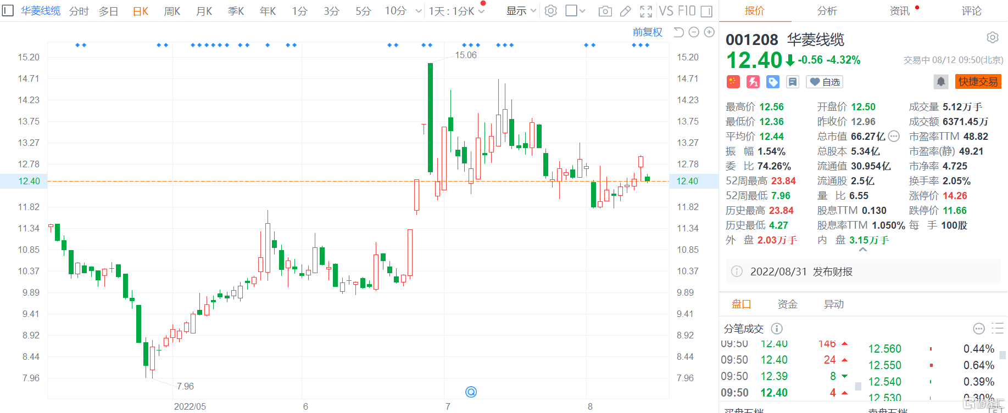Image resolution: width=1008 pixels, height=413 pixels.
Task: Click the 15.06 high price marker
Action: point(465,55)
